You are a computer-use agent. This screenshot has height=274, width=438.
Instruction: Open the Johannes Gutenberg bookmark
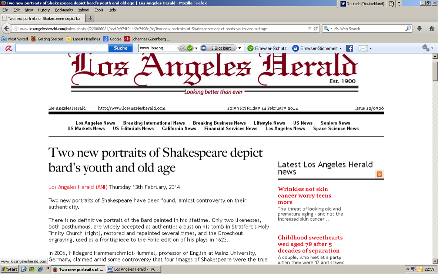pyautogui.click(x=147, y=39)
